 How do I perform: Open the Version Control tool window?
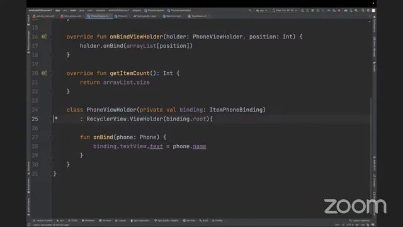pyautogui.click(x=43, y=221)
